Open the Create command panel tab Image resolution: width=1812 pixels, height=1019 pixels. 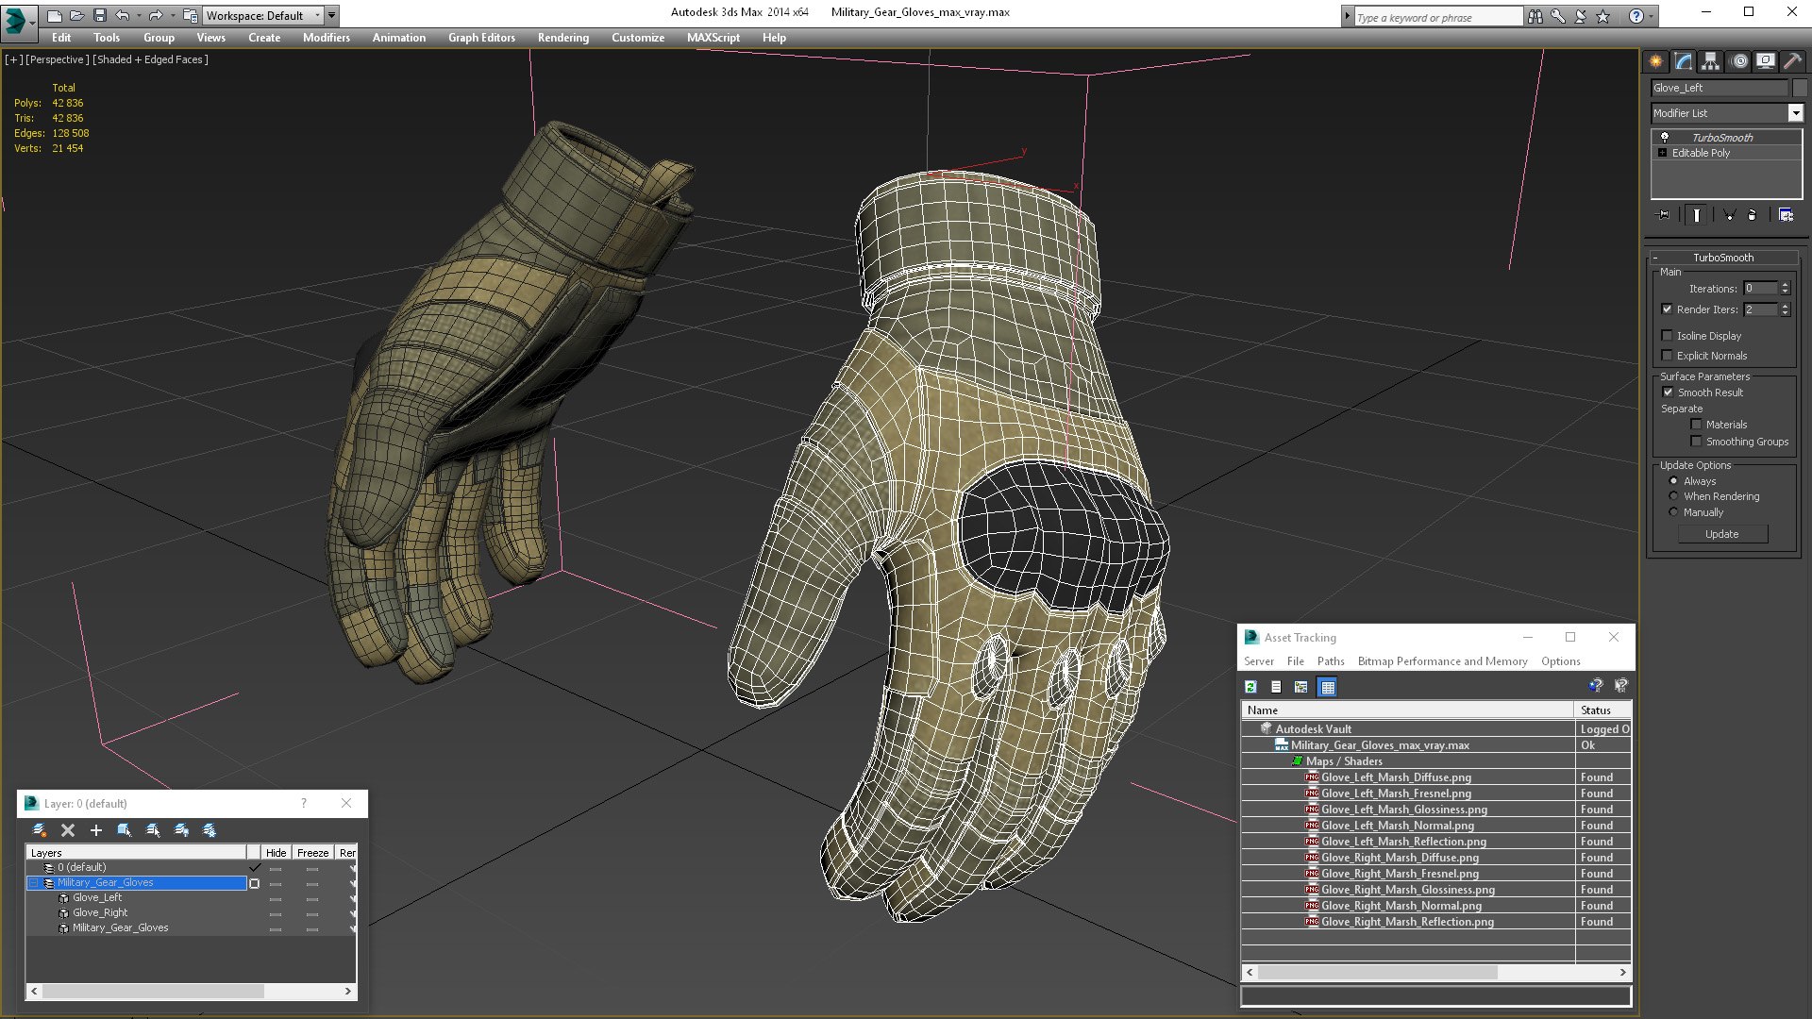coord(1656,61)
